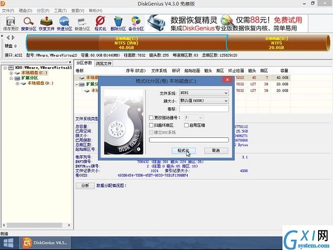Click the Analyze (分析) button
The height and width of the screenshot is (250, 333).
tap(85, 186)
